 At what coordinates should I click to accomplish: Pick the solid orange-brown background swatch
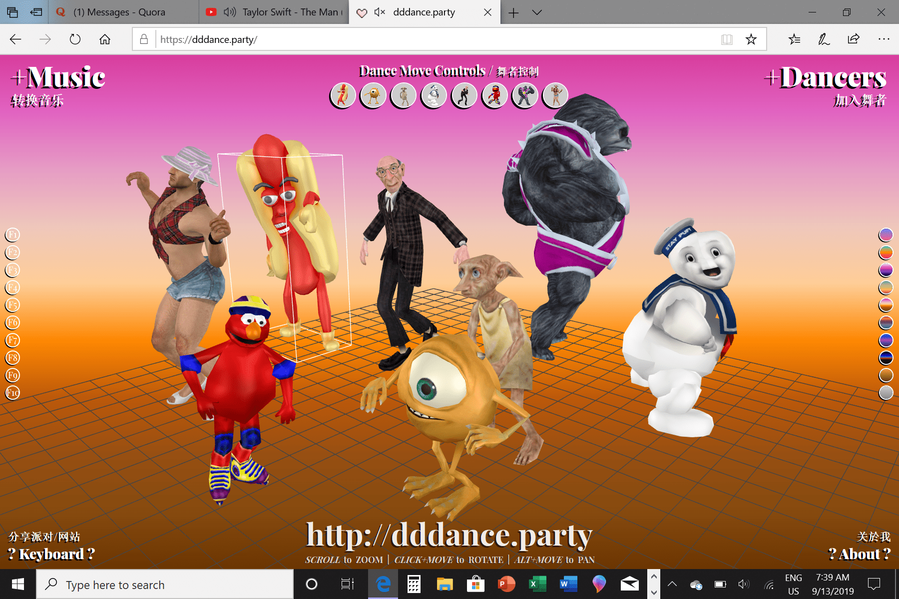(x=886, y=375)
